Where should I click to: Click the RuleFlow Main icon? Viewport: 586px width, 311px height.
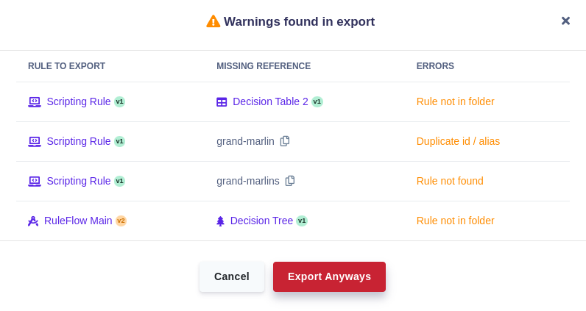tap(33, 221)
